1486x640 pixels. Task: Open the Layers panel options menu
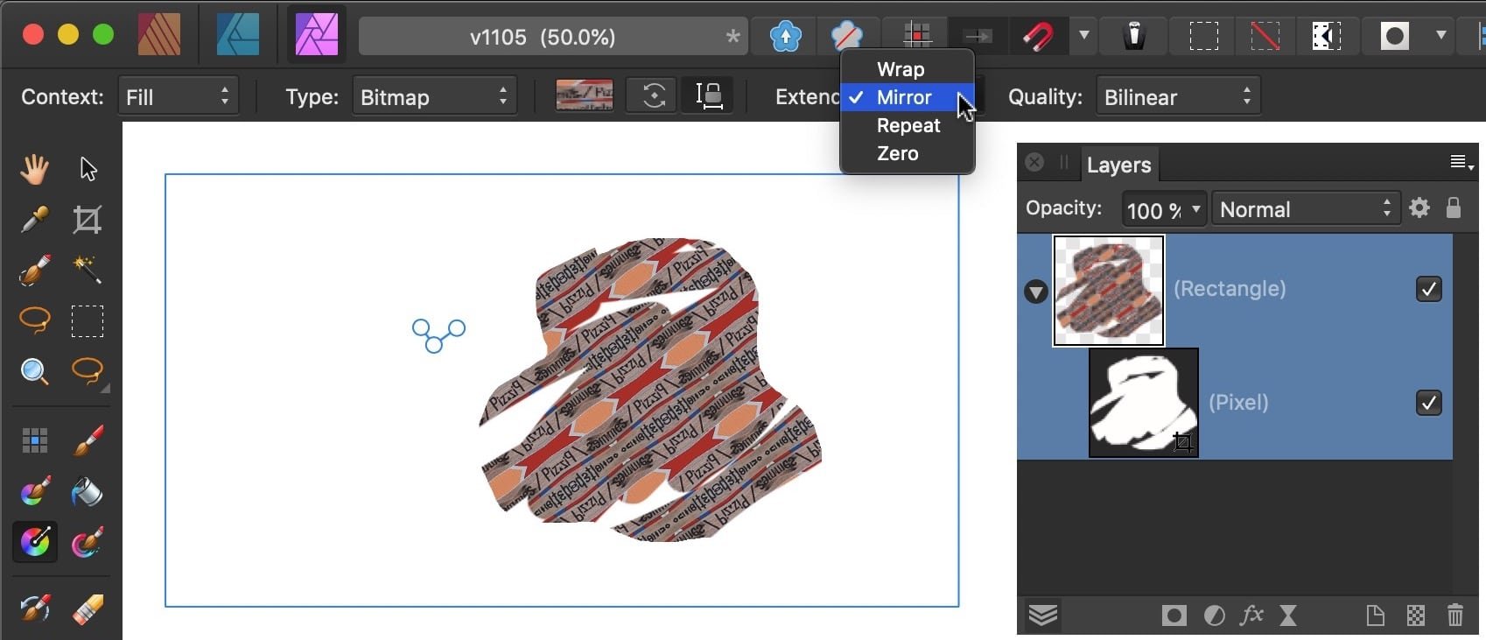click(x=1461, y=163)
